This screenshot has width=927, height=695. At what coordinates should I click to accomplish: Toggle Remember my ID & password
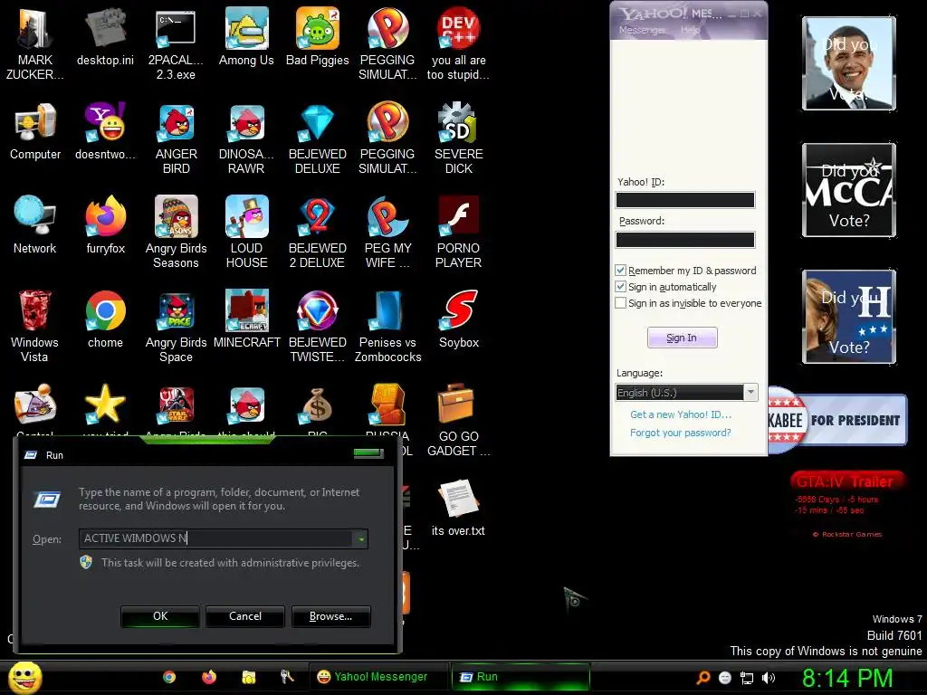(x=621, y=271)
